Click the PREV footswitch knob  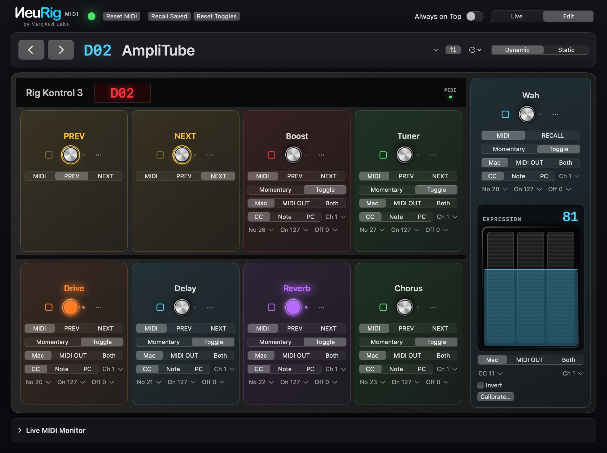coord(70,155)
